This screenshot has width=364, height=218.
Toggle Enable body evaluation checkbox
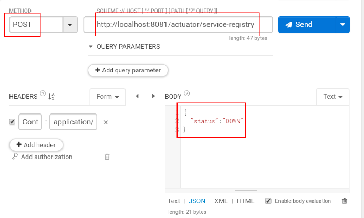[x=268, y=201]
